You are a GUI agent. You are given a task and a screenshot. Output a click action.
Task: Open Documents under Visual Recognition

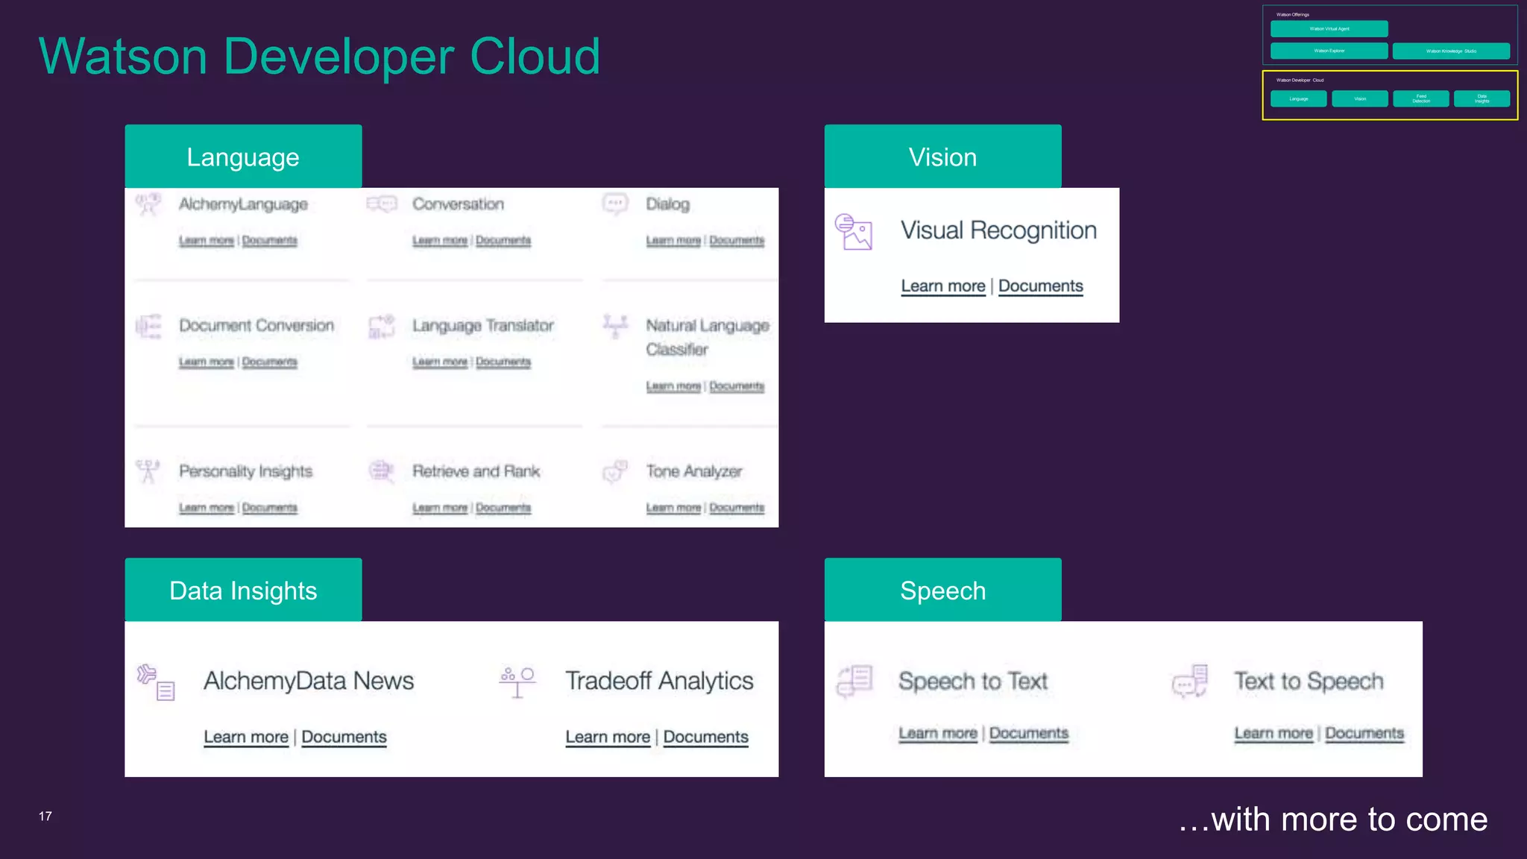point(1041,286)
